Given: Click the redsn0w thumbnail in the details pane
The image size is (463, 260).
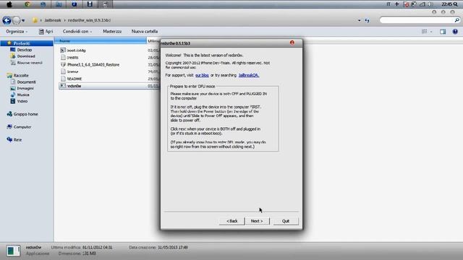Looking at the screenshot, I should pyautogui.click(x=13, y=251).
